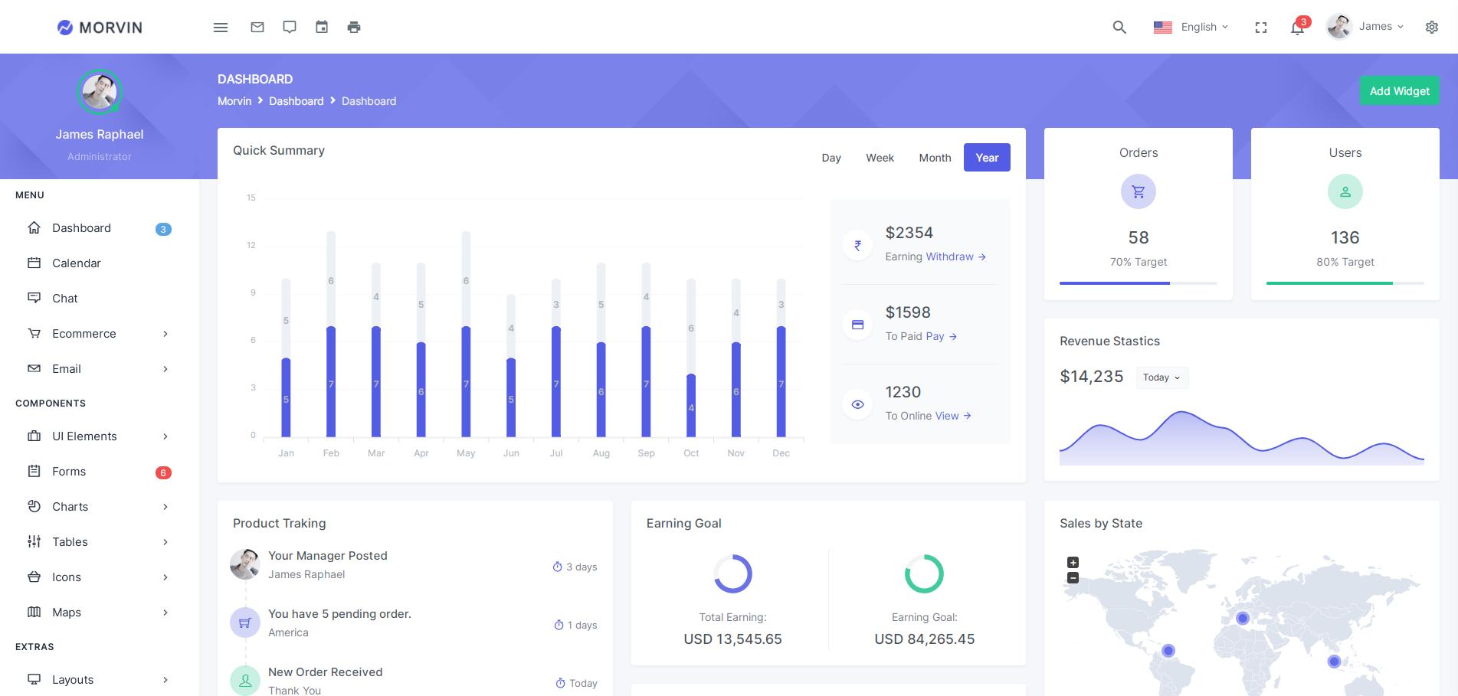Click the Charts pie icon in sidebar
This screenshot has width=1458, height=696.
point(34,506)
